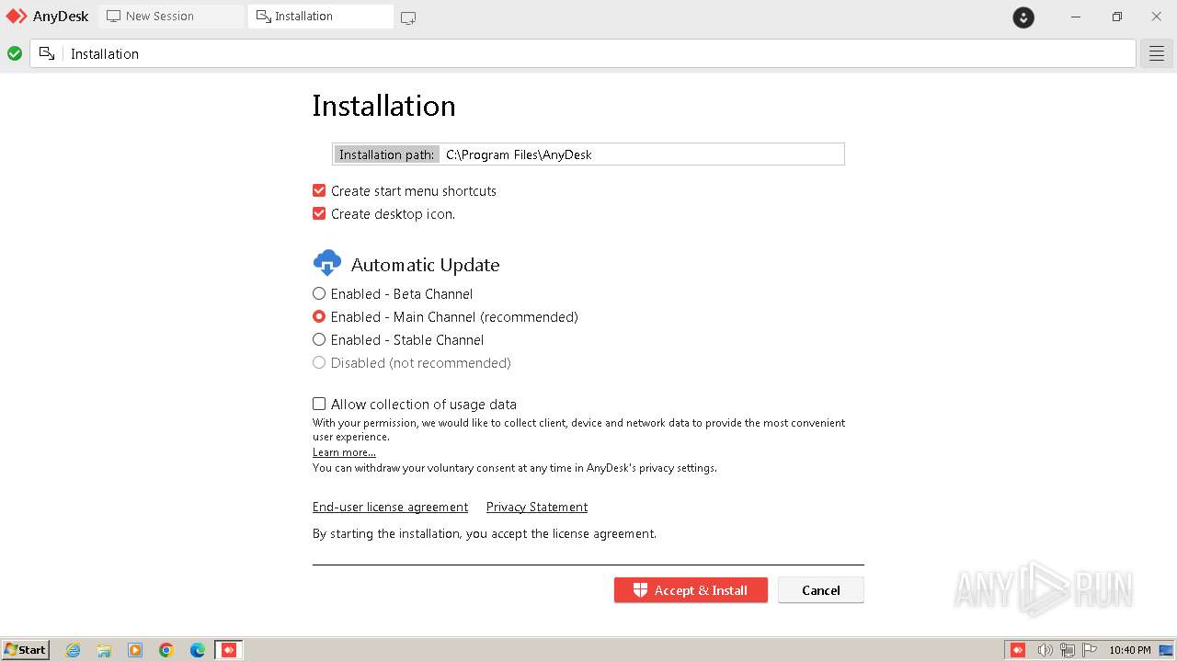Enable Allow collection of usage data
The width and height of the screenshot is (1177, 662).
[x=319, y=404]
